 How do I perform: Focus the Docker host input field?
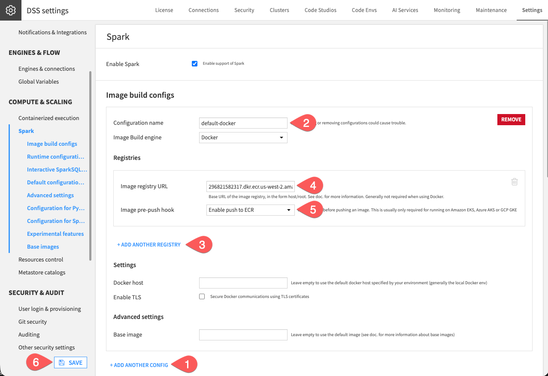coord(243,283)
